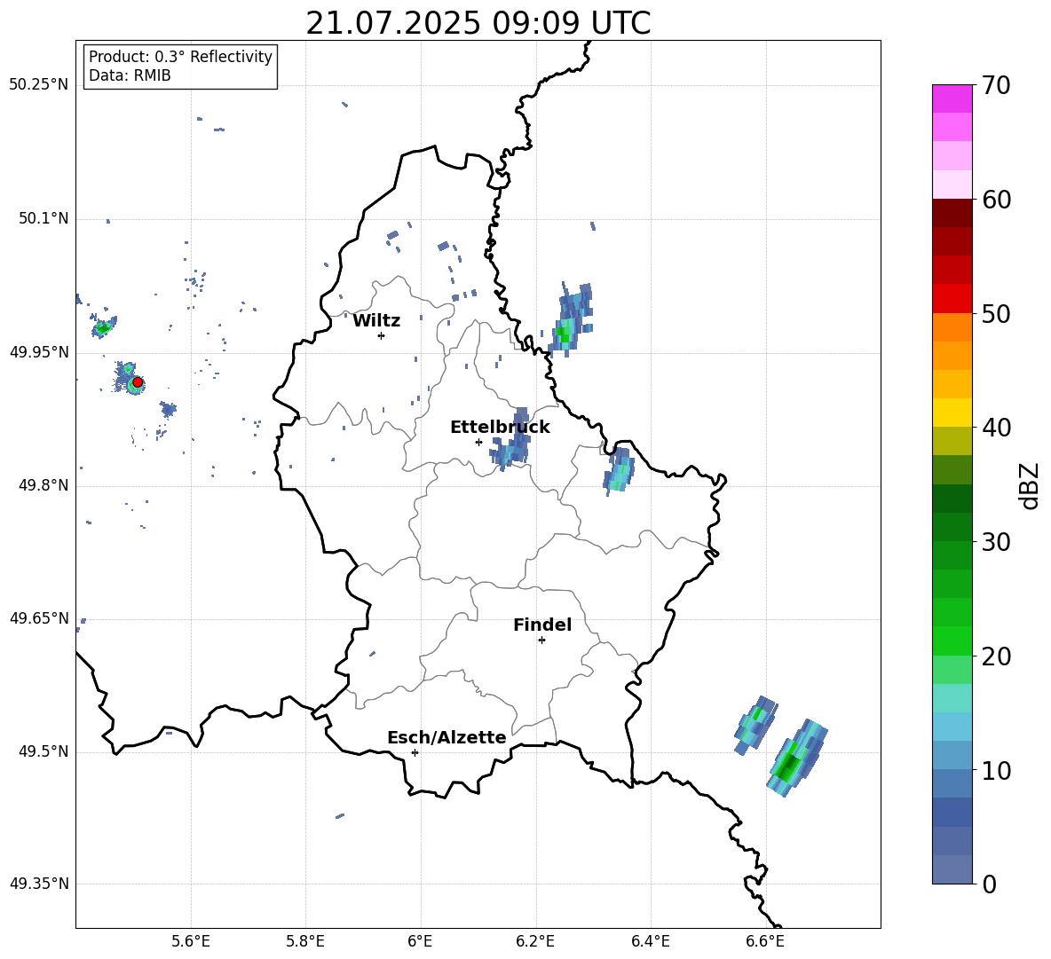1051x959 pixels.
Task: Click the Wiltz label
Action: [376, 321]
